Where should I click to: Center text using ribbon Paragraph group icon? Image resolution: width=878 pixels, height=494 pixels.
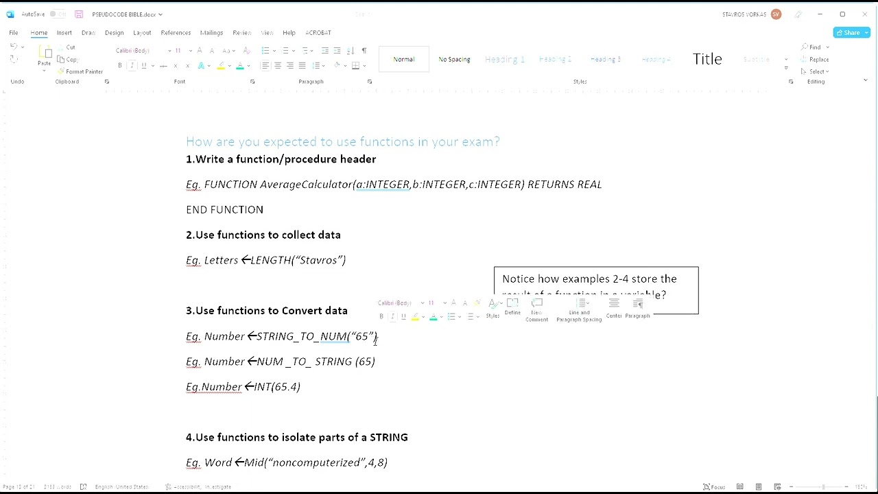point(278,66)
